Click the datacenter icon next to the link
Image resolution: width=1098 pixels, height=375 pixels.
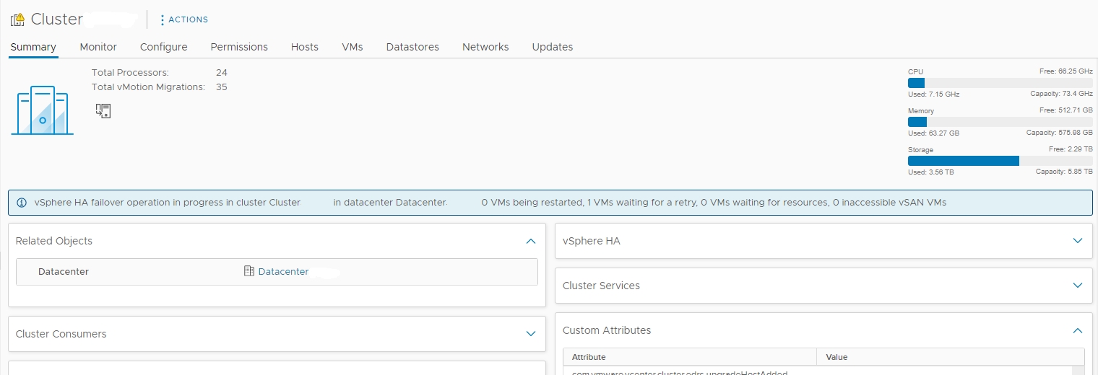[249, 271]
